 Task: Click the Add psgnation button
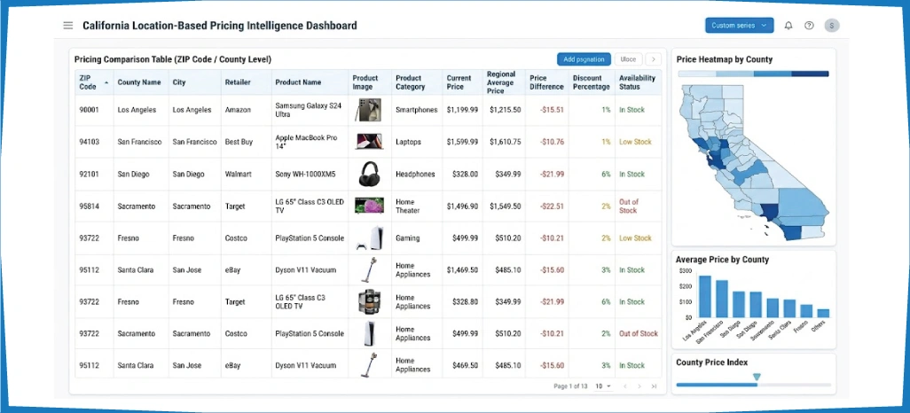click(584, 59)
